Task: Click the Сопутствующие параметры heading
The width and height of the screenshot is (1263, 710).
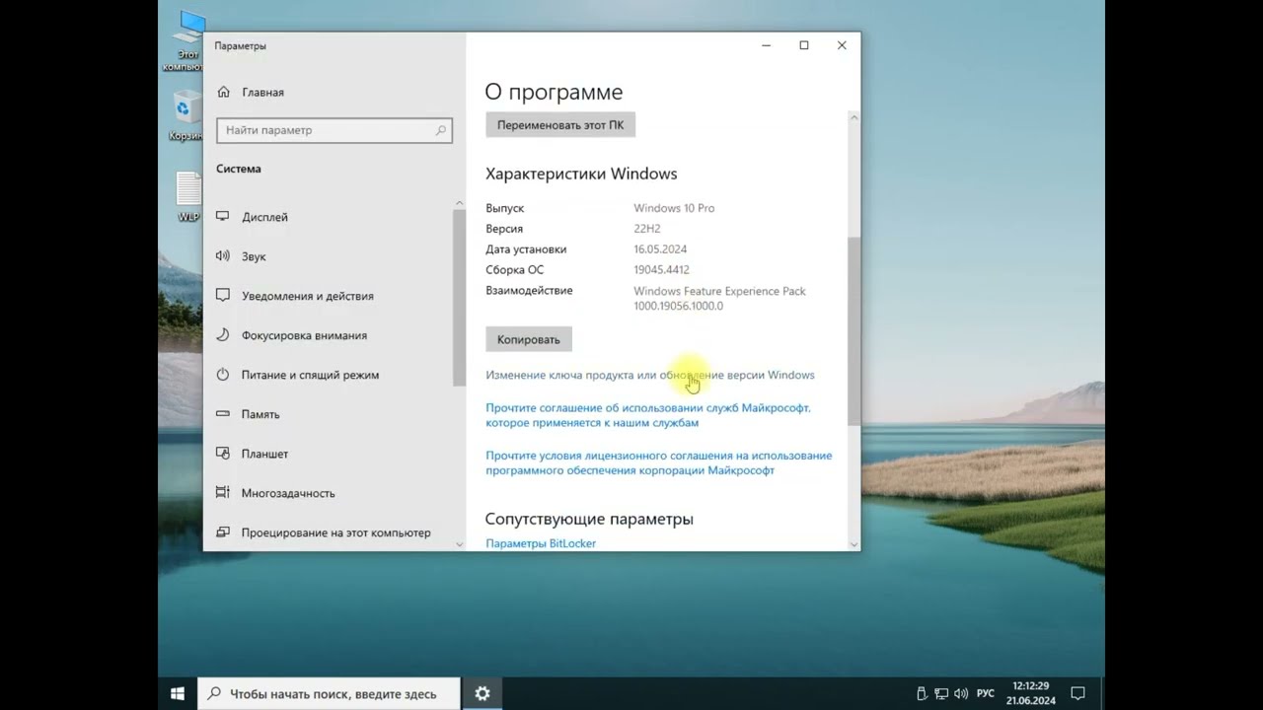Action: pyautogui.click(x=589, y=519)
